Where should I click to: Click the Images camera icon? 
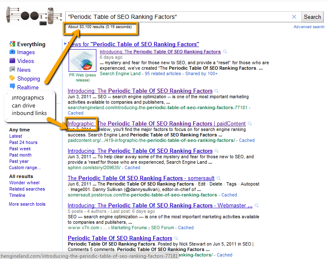(12, 52)
